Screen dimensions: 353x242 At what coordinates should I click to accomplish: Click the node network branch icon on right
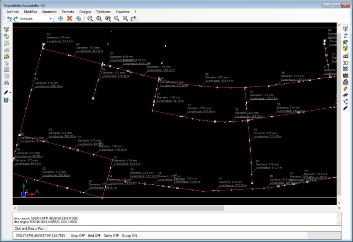(x=345, y=102)
